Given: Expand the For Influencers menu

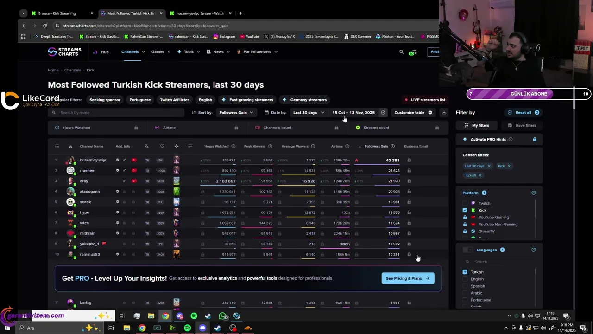Looking at the screenshot, I should pyautogui.click(x=257, y=51).
